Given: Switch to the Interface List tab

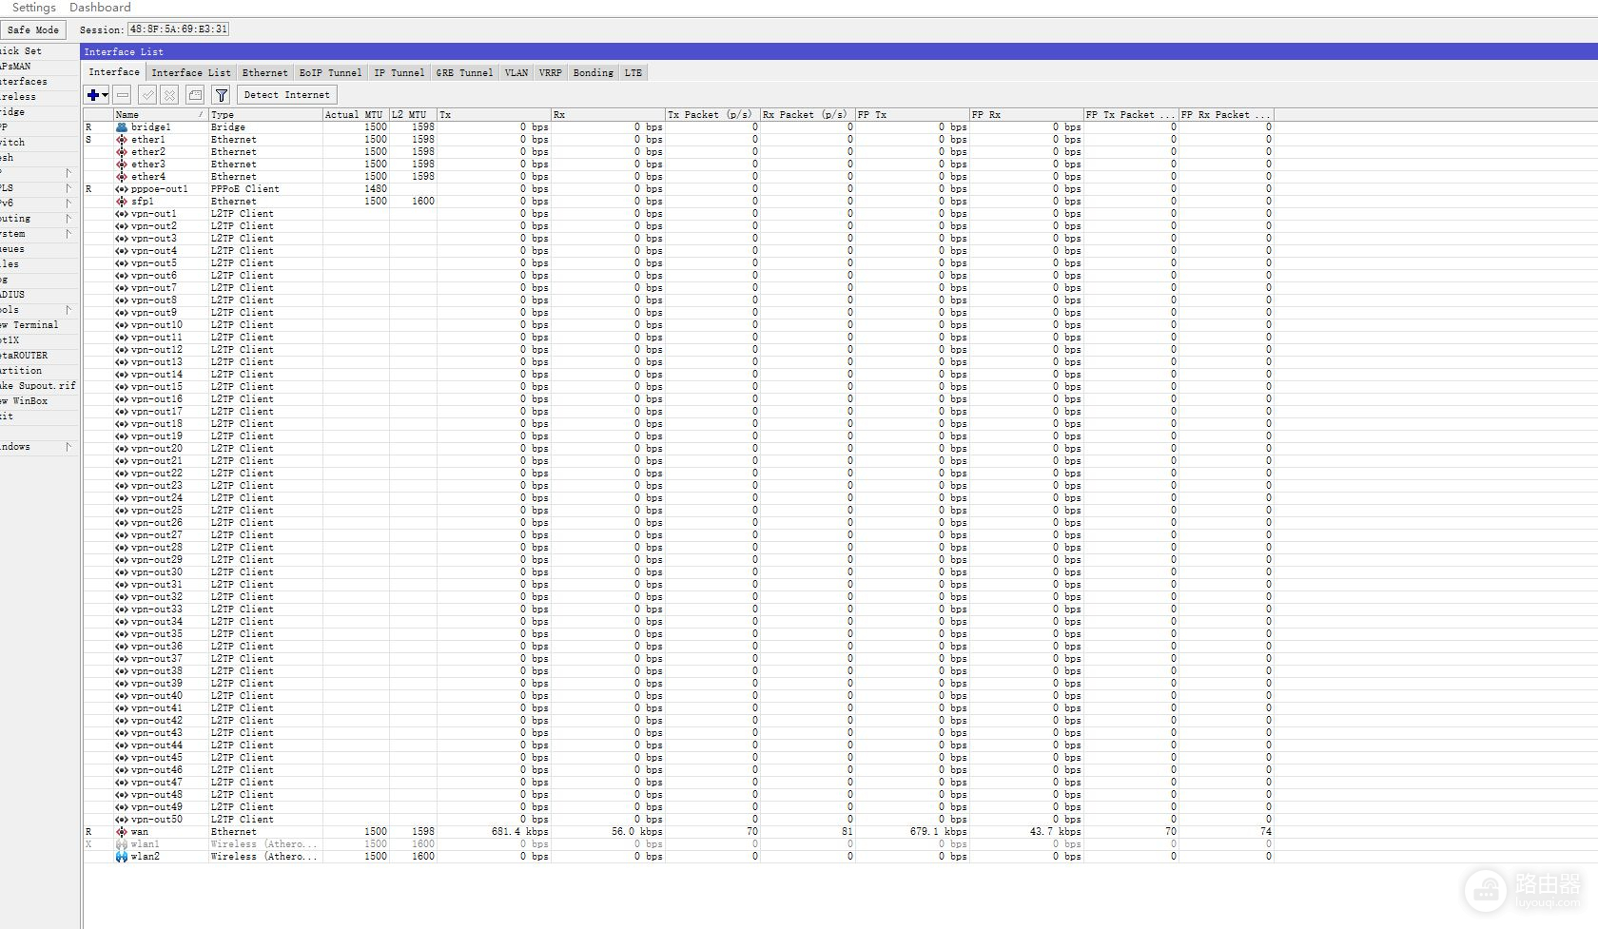Looking at the screenshot, I should pos(191,73).
